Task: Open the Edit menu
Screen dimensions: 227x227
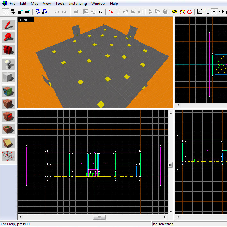Action: pyautogui.click(x=23, y=4)
